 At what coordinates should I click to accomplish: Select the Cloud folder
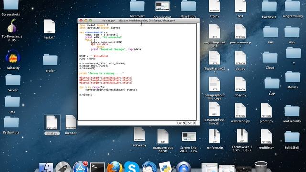(x=270, y=57)
